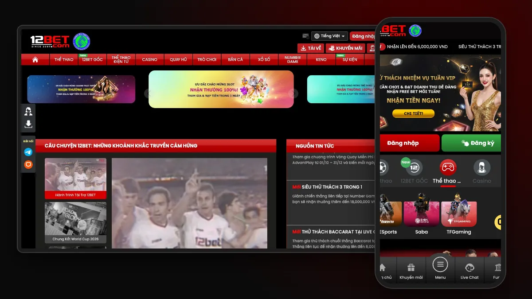532x299 pixels.
Task: Open the Tiếng Việt language dropdown
Action: [329, 36]
